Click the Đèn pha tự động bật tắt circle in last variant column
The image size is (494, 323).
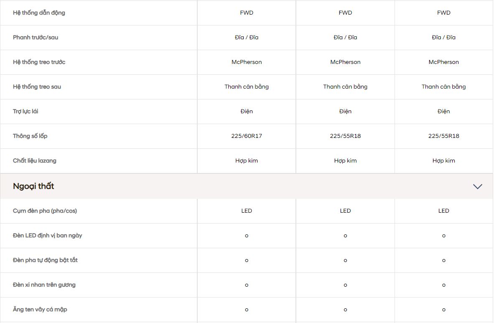444,260
